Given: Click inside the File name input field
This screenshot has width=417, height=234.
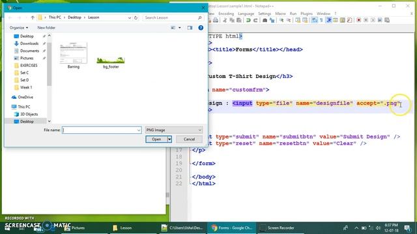Looking at the screenshot, I should pos(99,130).
